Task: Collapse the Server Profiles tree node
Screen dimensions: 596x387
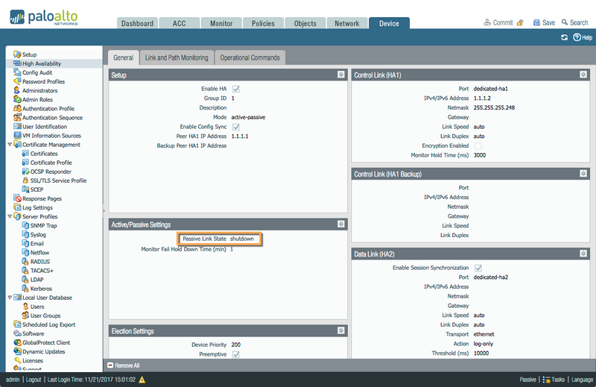Action: pyautogui.click(x=10, y=216)
